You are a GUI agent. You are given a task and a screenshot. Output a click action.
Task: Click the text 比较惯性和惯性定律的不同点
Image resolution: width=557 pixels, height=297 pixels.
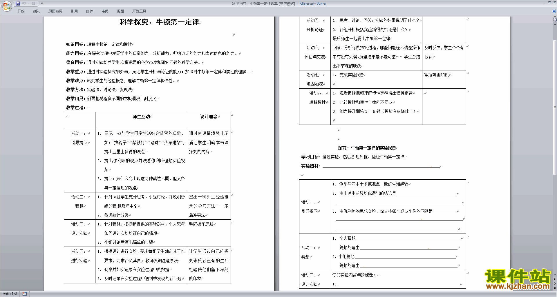tap(366, 102)
